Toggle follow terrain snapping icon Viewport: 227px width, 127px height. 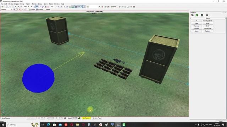[x=70, y=7]
